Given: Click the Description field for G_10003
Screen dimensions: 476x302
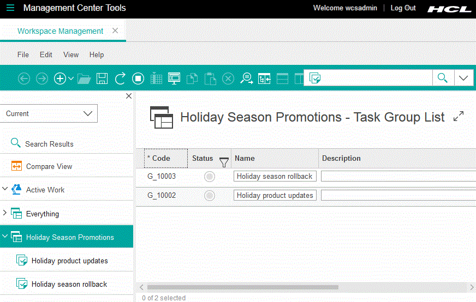Looking at the screenshot, I should point(398,176).
